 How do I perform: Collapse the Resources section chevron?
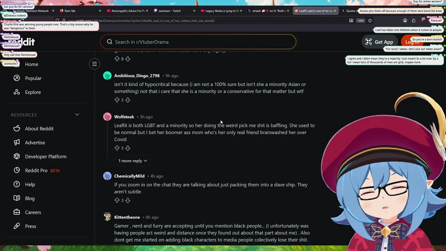point(77,115)
